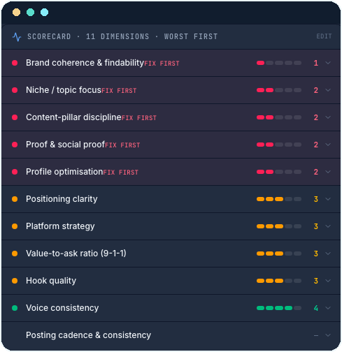Select the 'Positioning clarity' label
The width and height of the screenshot is (342, 352).
[x=62, y=199]
